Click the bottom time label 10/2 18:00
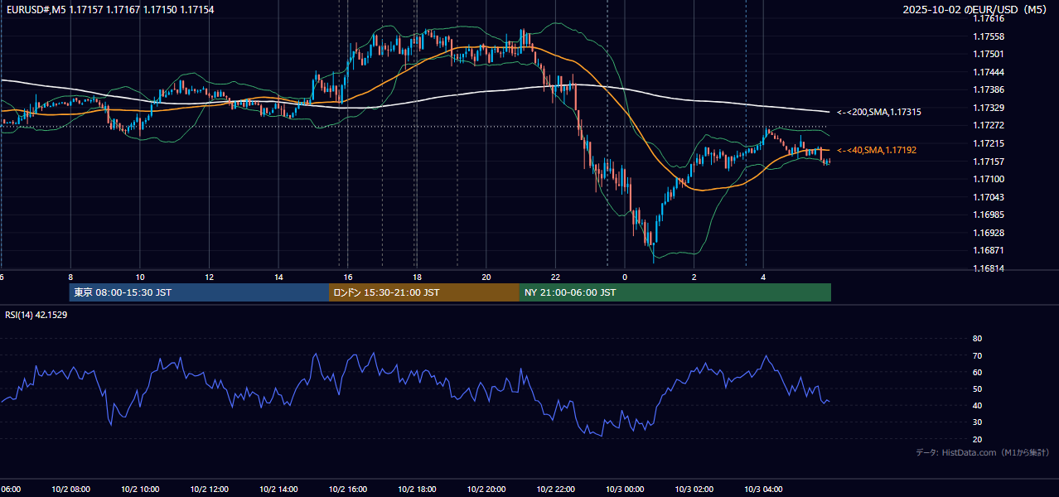 pos(417,490)
